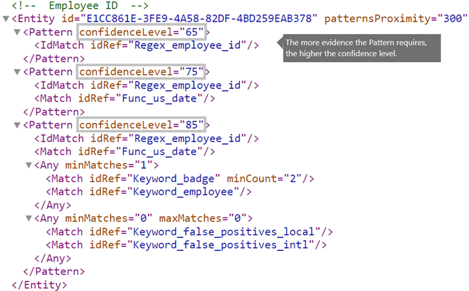Click the Keyword_false_positives_intl match line
This screenshot has width=469, height=291.
click(x=186, y=245)
